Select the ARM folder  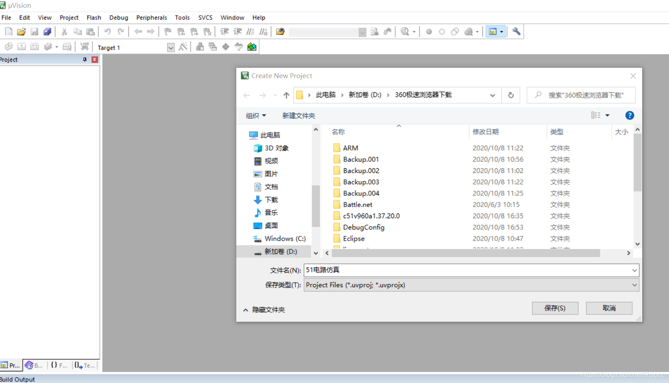350,148
